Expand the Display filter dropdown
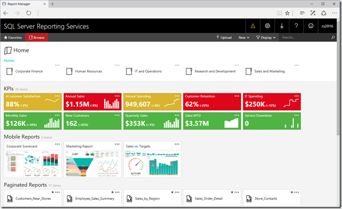Viewport: 342px width, 209px height. tap(266, 38)
